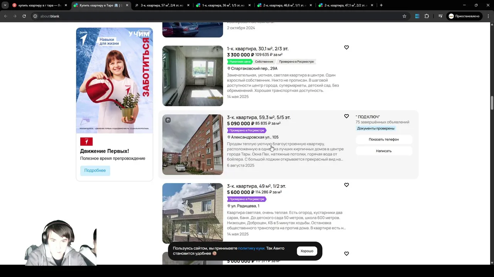Screen dimensions: 494x277
Task: Switch to the '2-к. квартира, 46,6 м², 1/1 эт.' tab
Action: (284, 5)
